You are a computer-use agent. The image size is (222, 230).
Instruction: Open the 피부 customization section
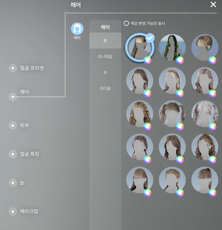[x=13, y=125]
